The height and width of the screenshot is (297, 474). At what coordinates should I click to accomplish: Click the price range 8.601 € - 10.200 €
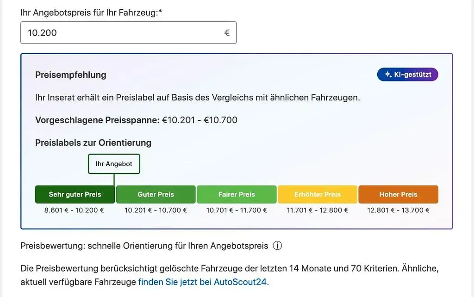click(74, 210)
